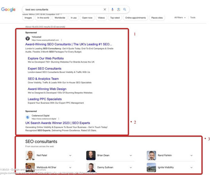Click Danny Sullivan photo thumbnail
Screen dimensions: 210x175
tap(91, 167)
